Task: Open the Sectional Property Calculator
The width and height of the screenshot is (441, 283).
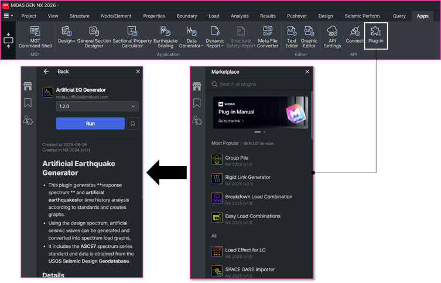Action: (132, 36)
